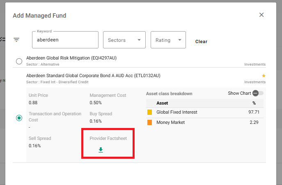Download the Provider Factsheet
This screenshot has height=185, width=282.
(101, 150)
